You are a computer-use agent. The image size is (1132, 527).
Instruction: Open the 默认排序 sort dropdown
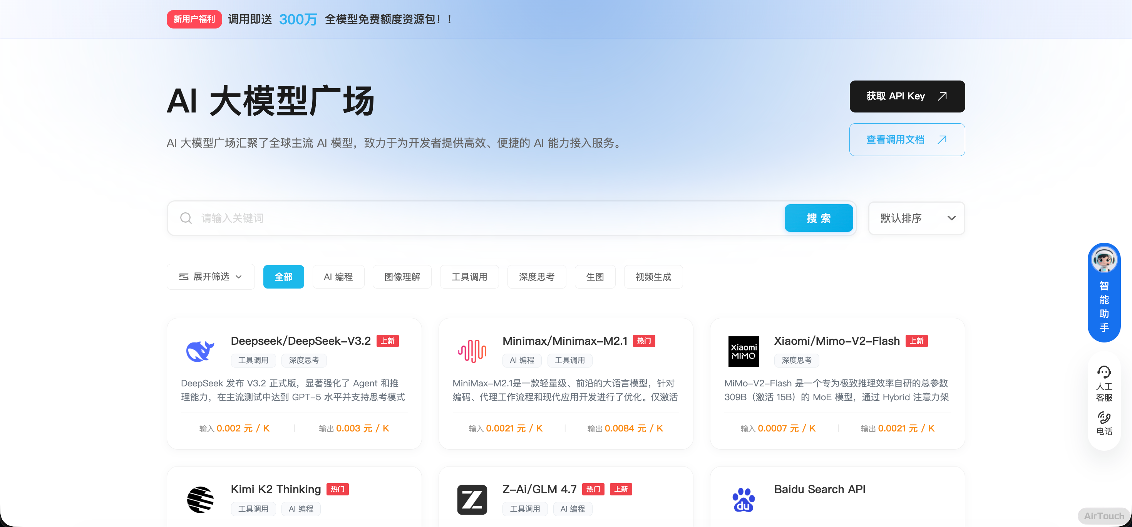(916, 218)
